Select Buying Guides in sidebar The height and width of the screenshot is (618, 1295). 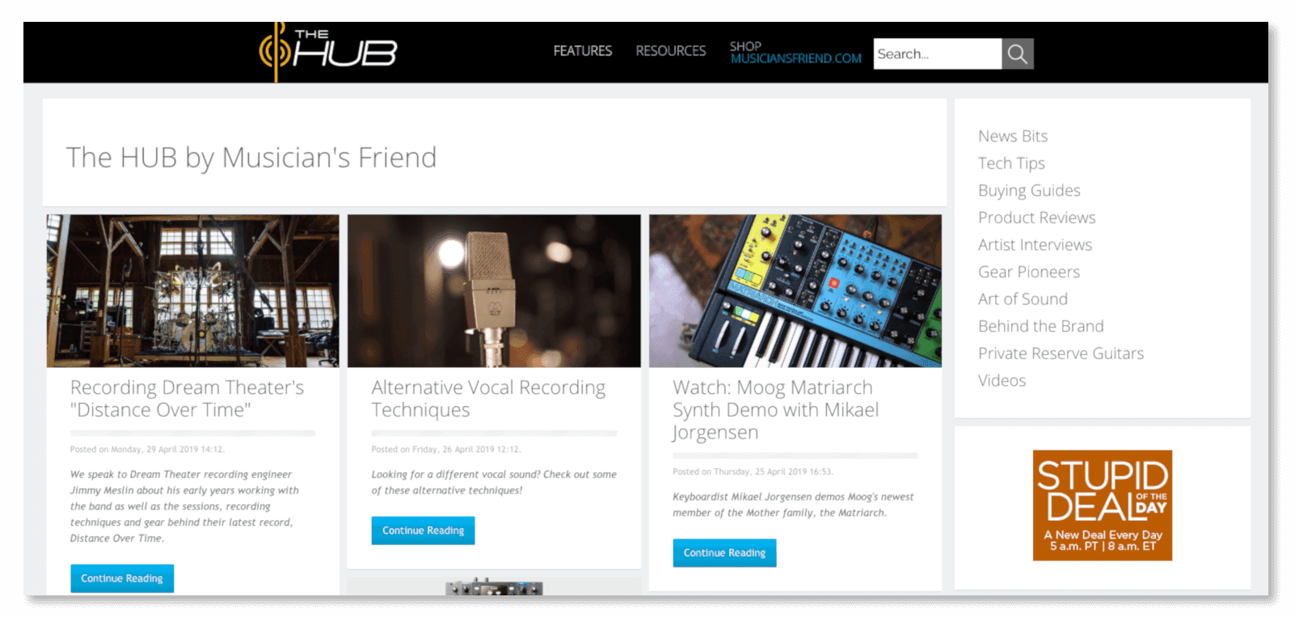tap(1029, 191)
